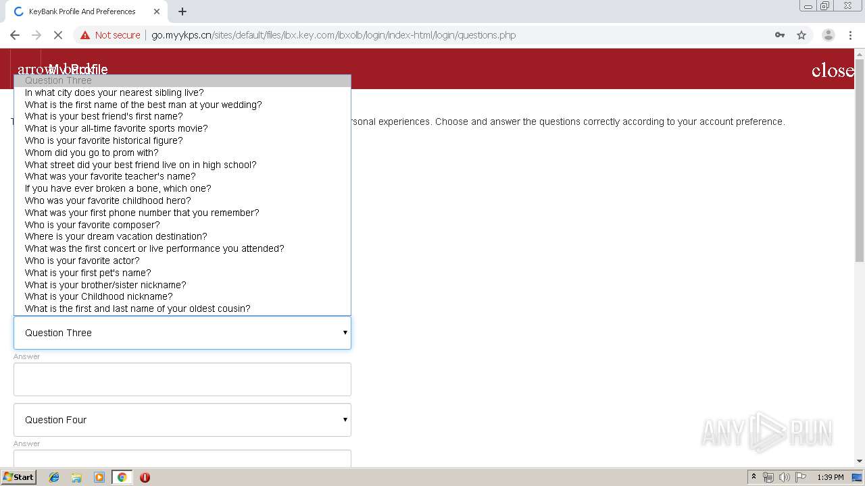Close the KeyBank Profile And Preferences tab
The image size is (865, 486).
156,11
